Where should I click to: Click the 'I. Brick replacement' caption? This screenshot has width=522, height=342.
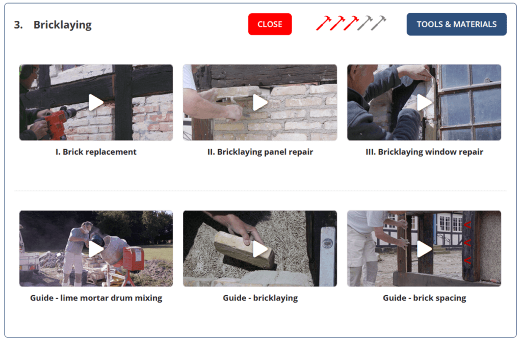[x=96, y=152]
